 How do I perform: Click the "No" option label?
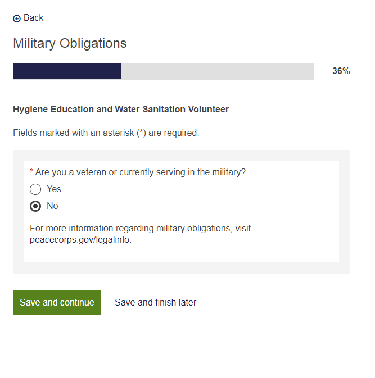click(52, 206)
